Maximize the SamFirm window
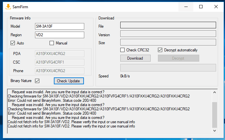 pyautogui.click(x=201, y=7)
